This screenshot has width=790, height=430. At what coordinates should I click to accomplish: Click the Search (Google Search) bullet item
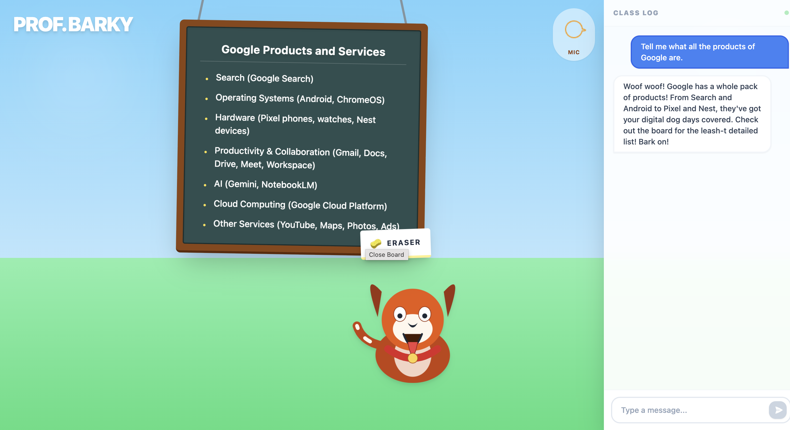(264, 78)
